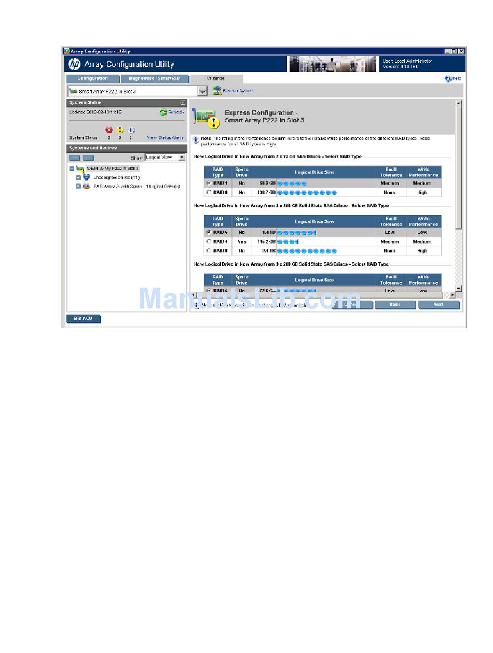Click the Unassigned Drives tree icon

(87, 177)
